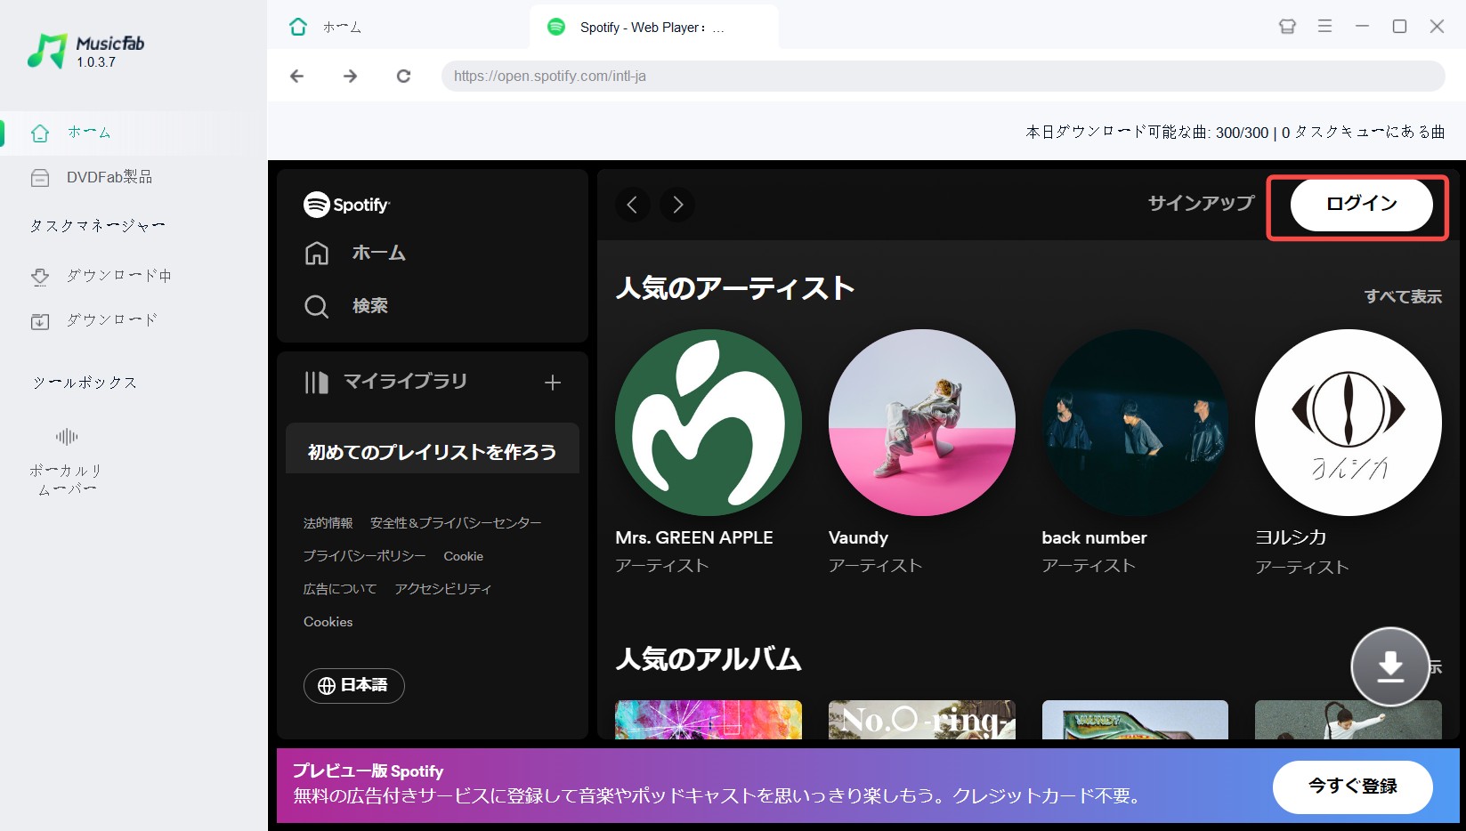Click すべて表示 for popular artists
Image resolution: width=1466 pixels, height=831 pixels.
click(x=1403, y=296)
